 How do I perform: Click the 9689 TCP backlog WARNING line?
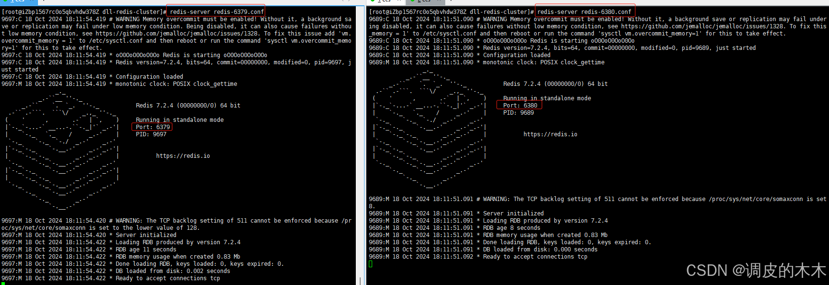click(x=598, y=202)
